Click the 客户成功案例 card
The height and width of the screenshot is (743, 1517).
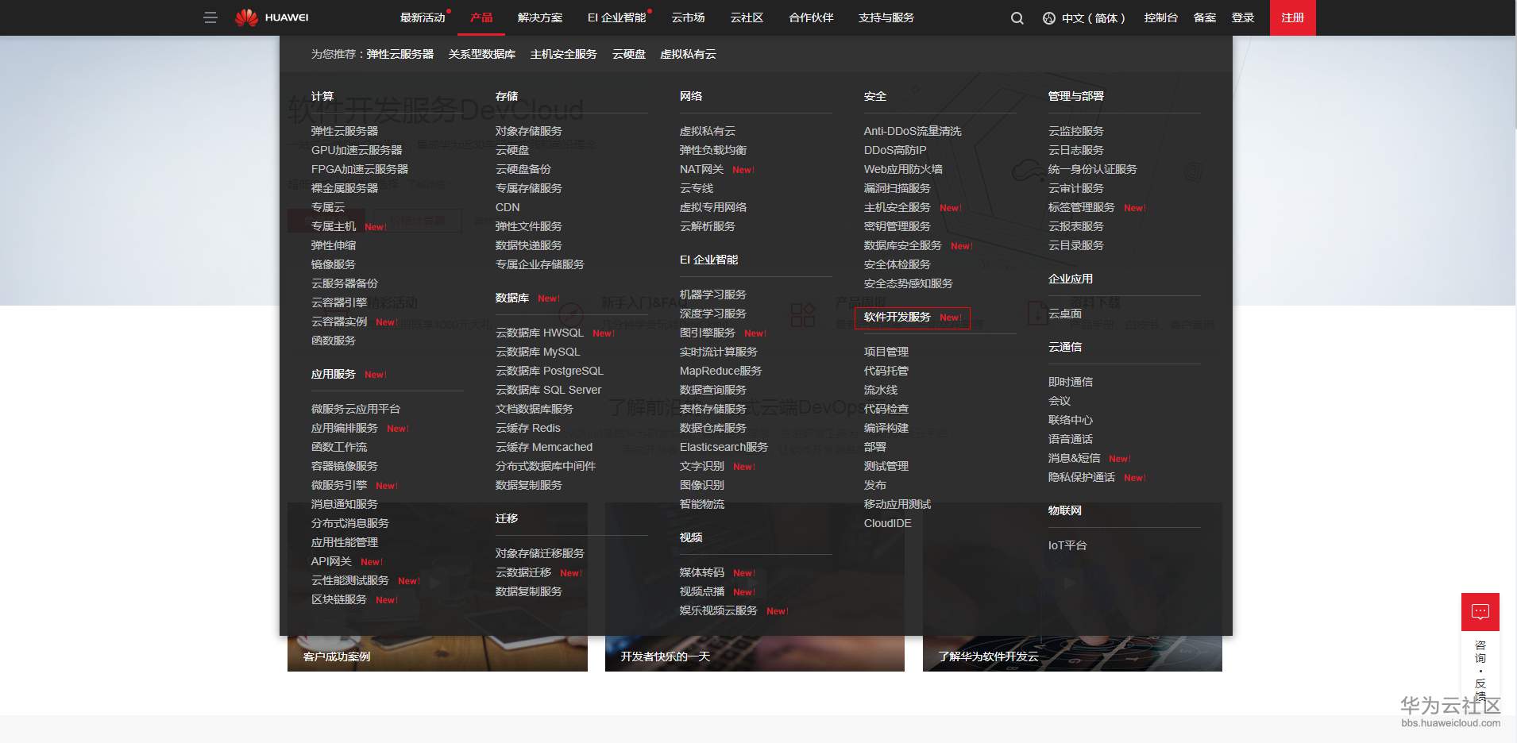[x=337, y=656]
